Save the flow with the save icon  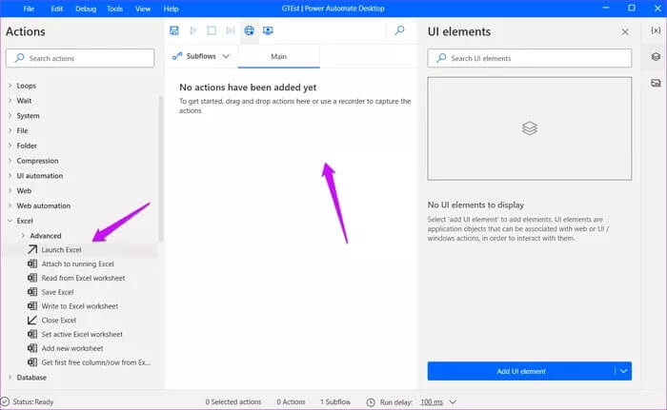(x=174, y=30)
